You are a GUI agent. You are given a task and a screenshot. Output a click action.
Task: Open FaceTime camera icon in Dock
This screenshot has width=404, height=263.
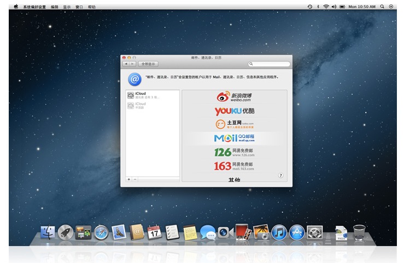(x=225, y=232)
